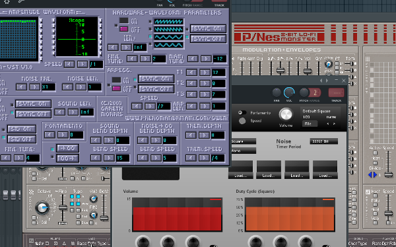
Task: Click the pitch RANGE value 2
Action: click(315, 92)
